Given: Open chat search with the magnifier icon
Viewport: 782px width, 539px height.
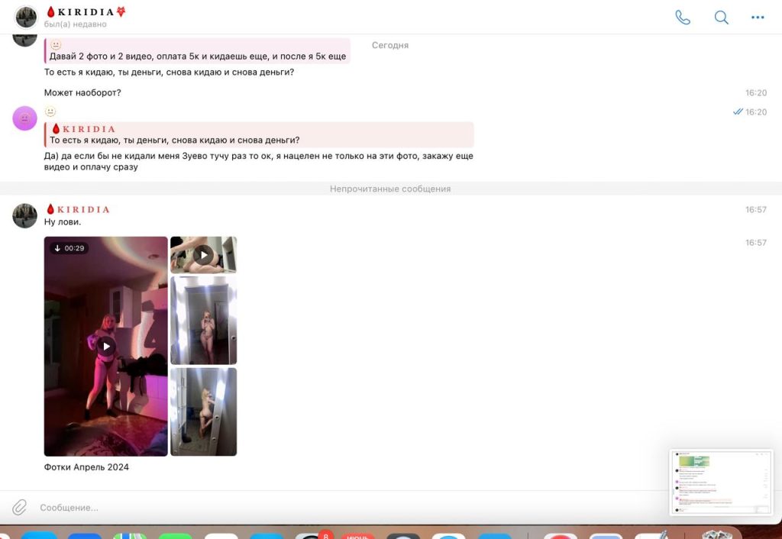Looking at the screenshot, I should [x=721, y=18].
